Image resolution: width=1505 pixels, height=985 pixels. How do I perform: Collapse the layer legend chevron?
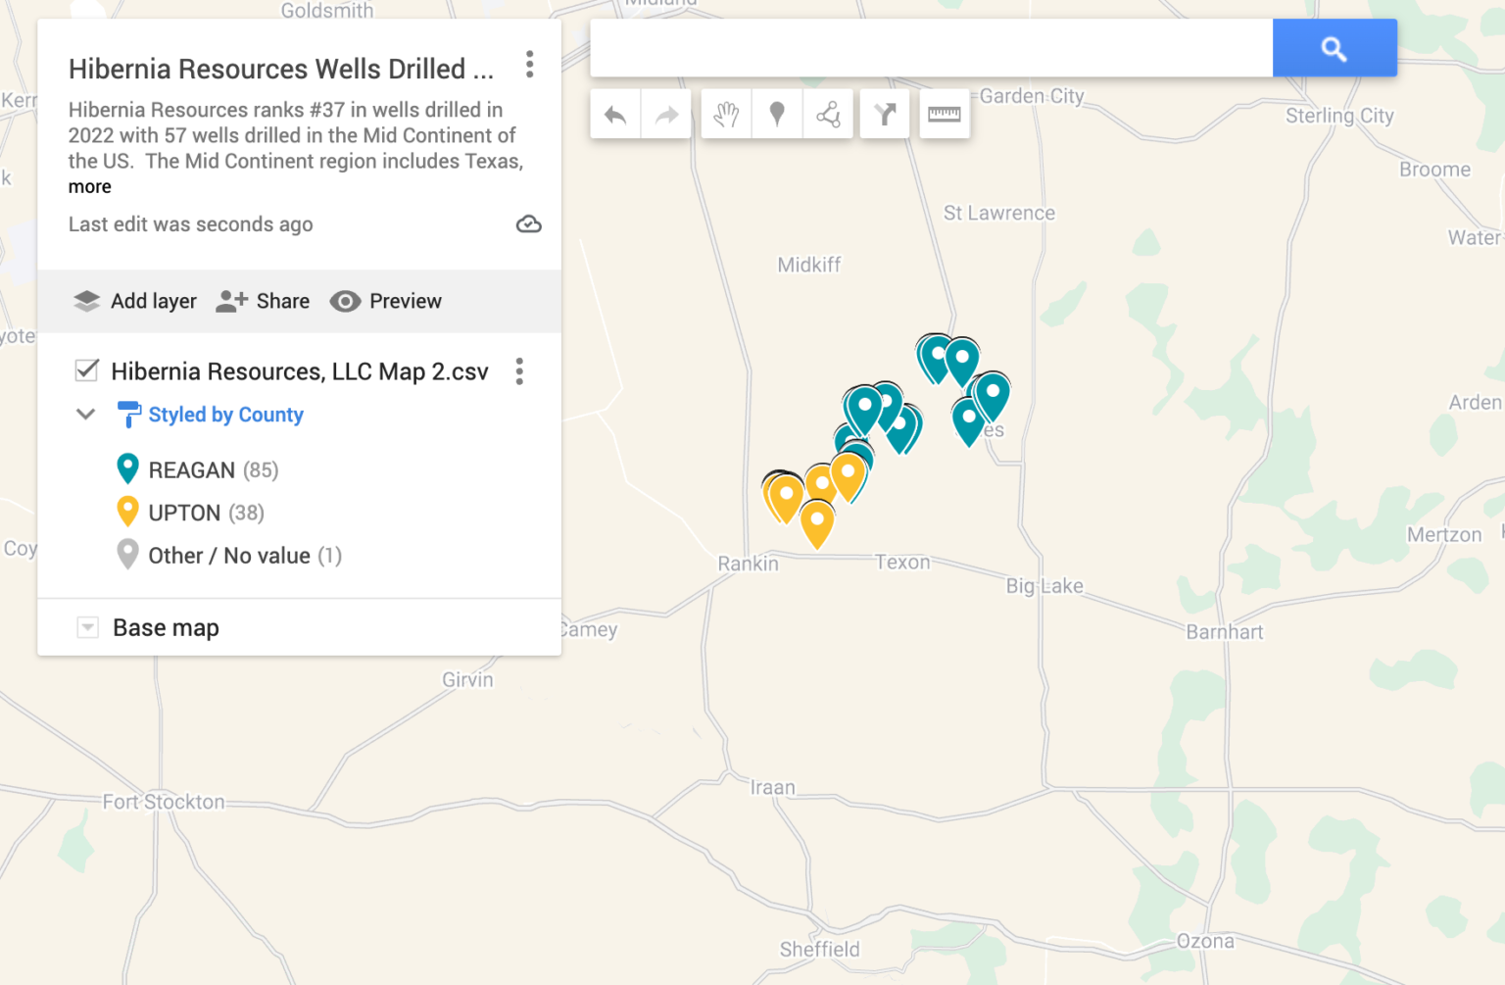tap(86, 415)
